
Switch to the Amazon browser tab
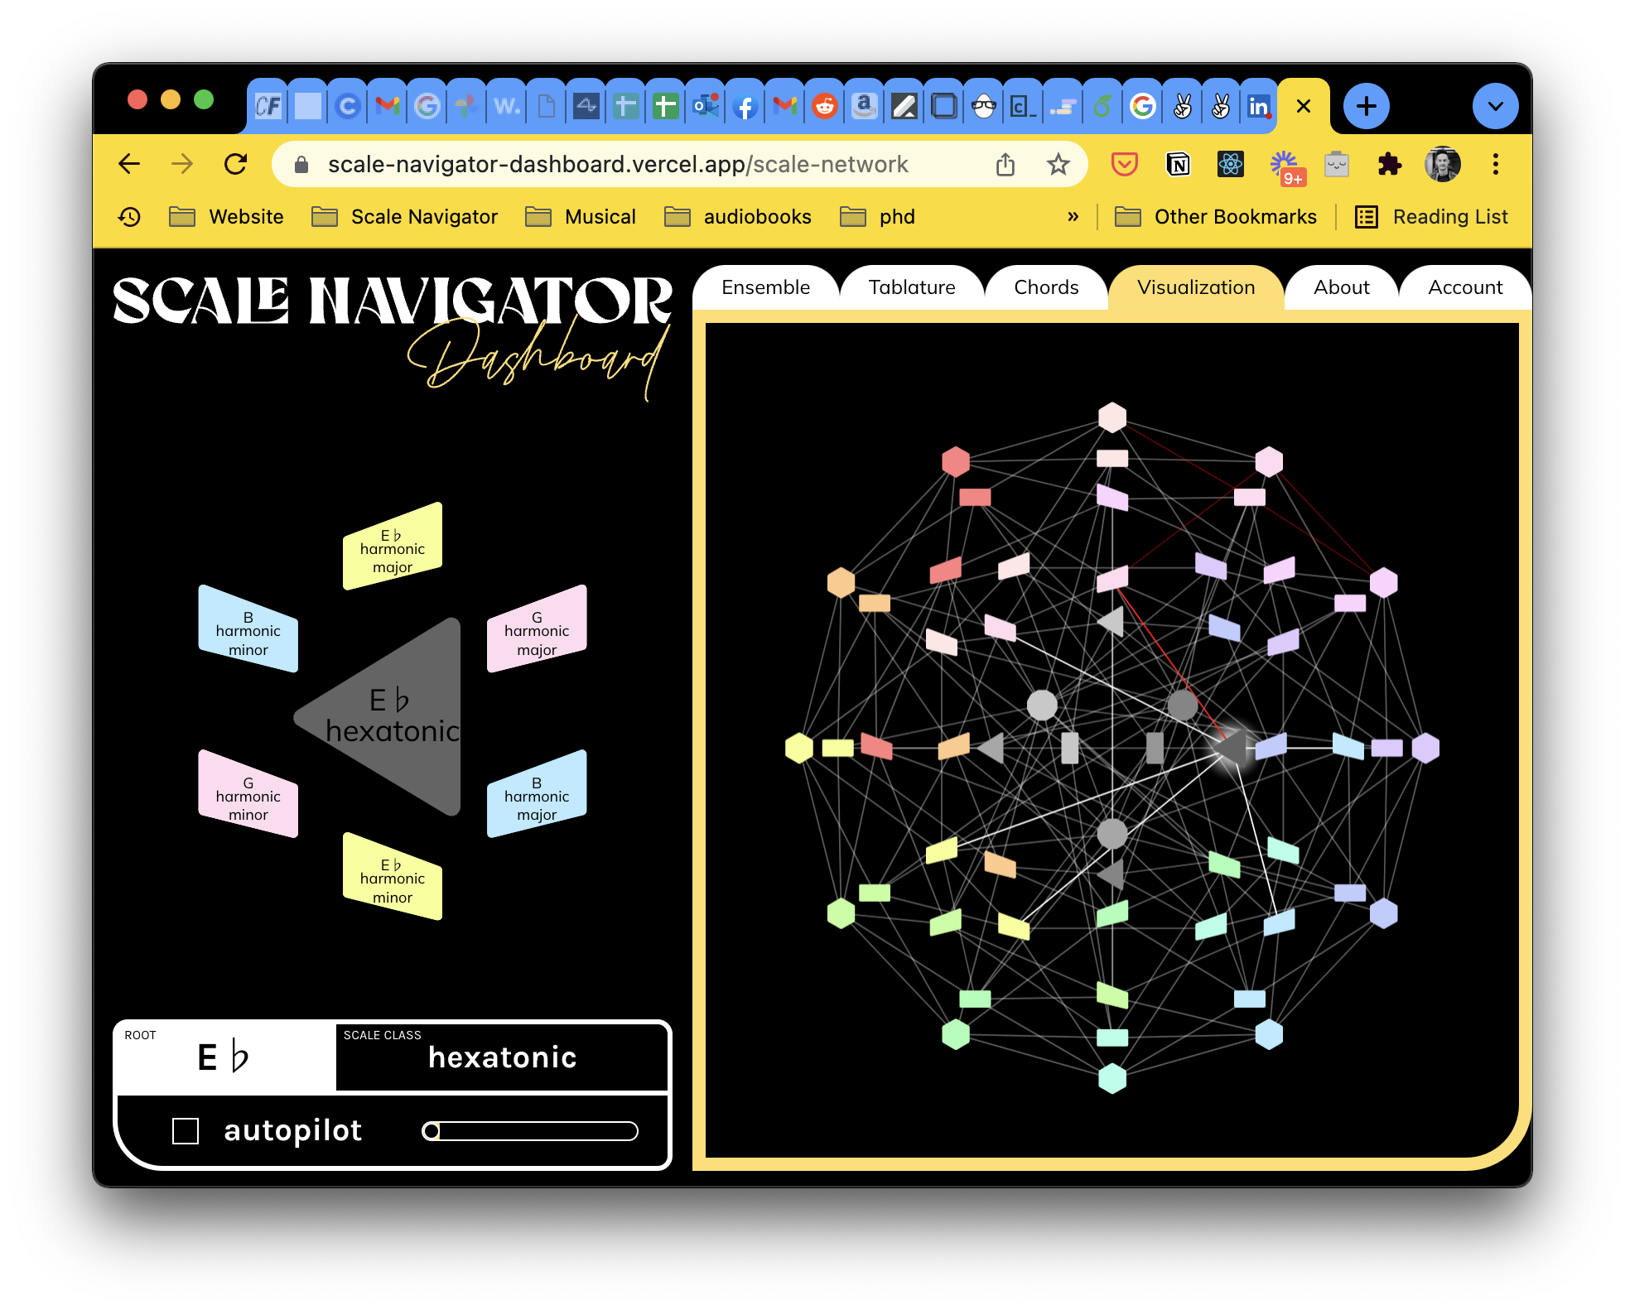click(x=864, y=106)
